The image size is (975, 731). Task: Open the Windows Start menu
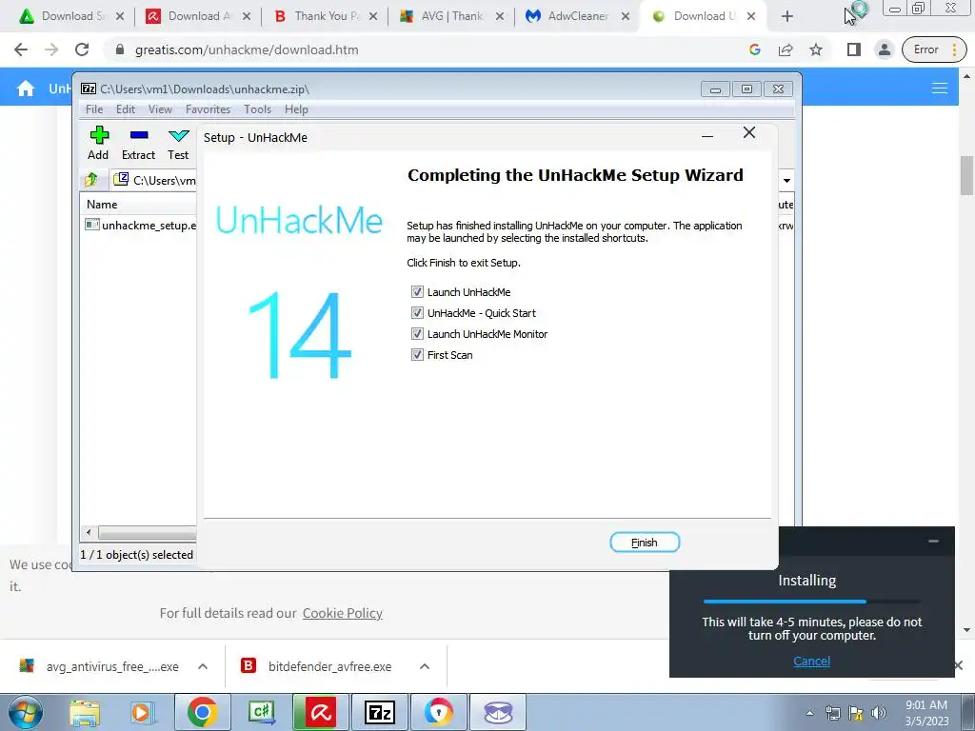click(x=26, y=712)
